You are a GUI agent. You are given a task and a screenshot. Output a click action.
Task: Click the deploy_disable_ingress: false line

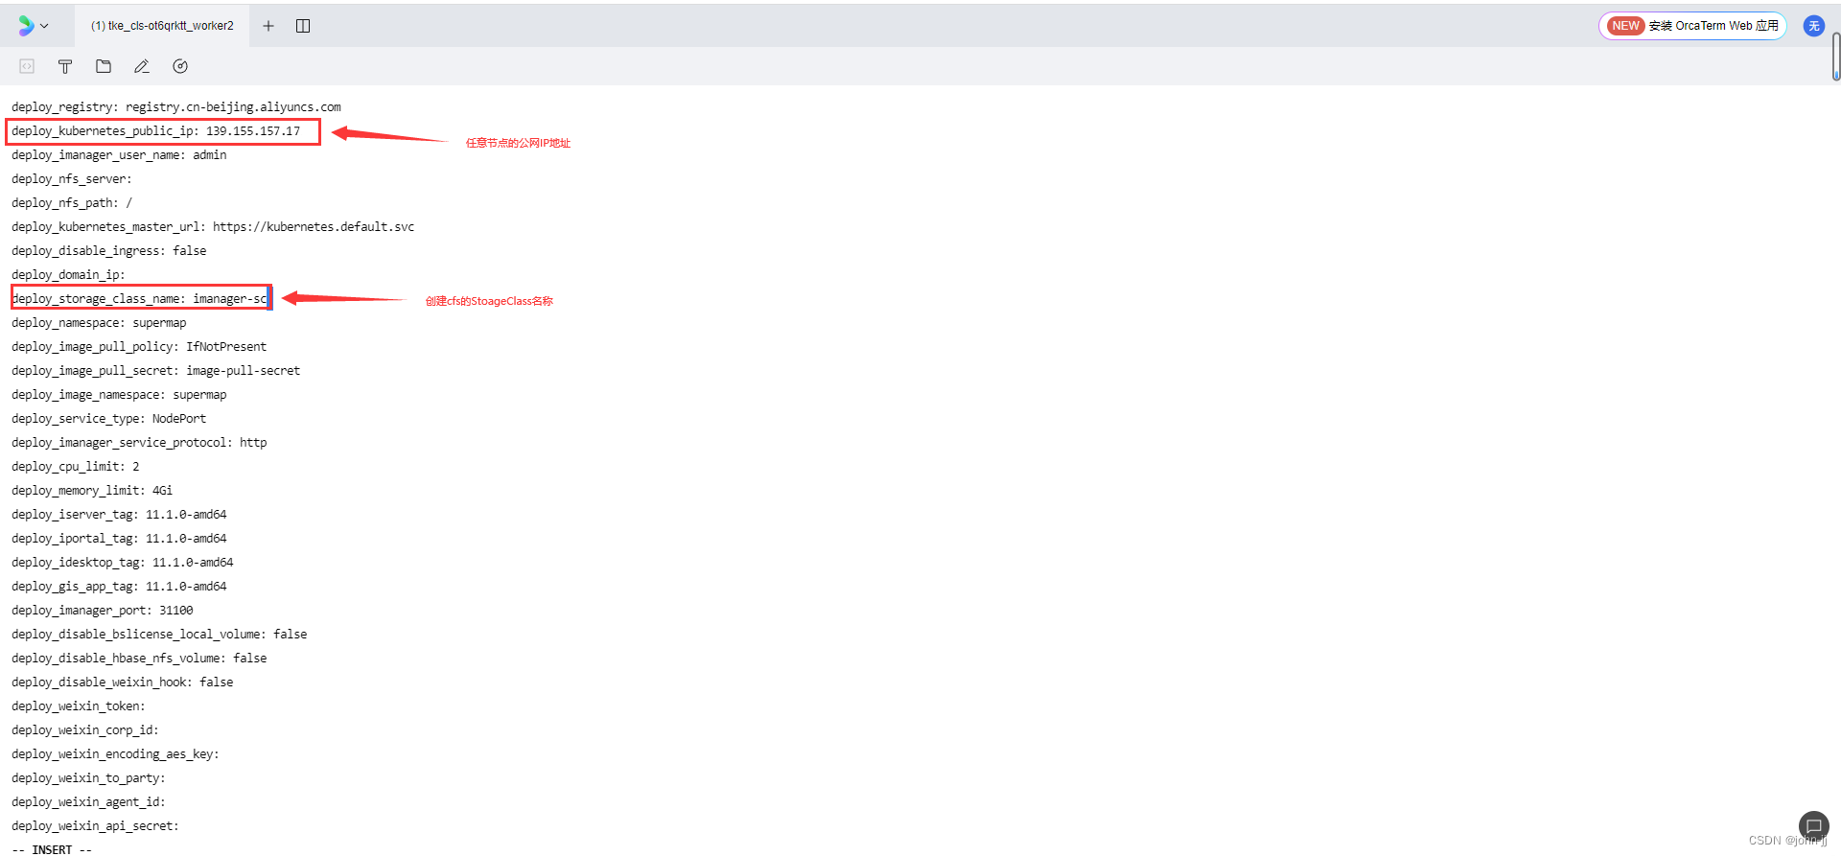click(x=109, y=250)
